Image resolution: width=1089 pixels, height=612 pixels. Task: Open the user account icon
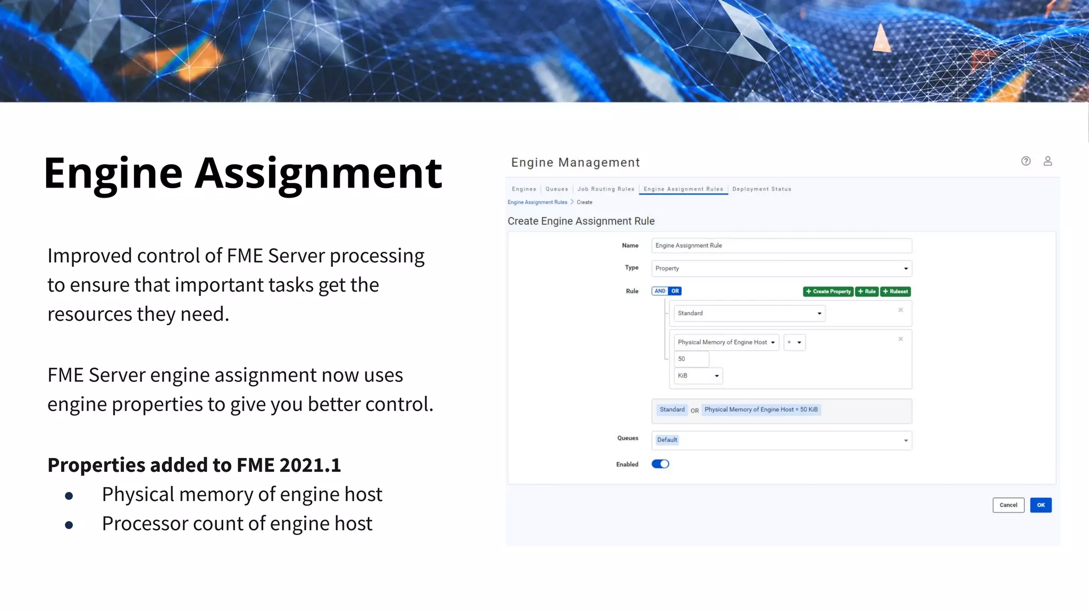(1048, 161)
